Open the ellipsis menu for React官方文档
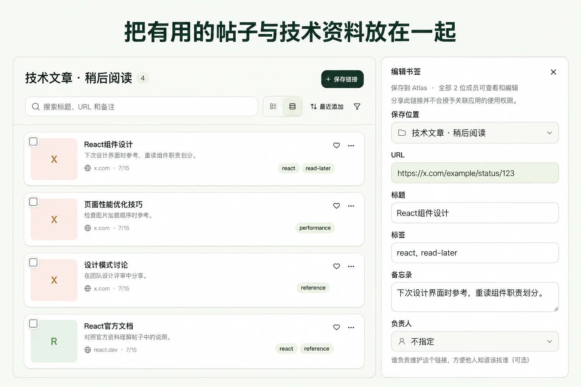This screenshot has width=581, height=387. [x=351, y=327]
